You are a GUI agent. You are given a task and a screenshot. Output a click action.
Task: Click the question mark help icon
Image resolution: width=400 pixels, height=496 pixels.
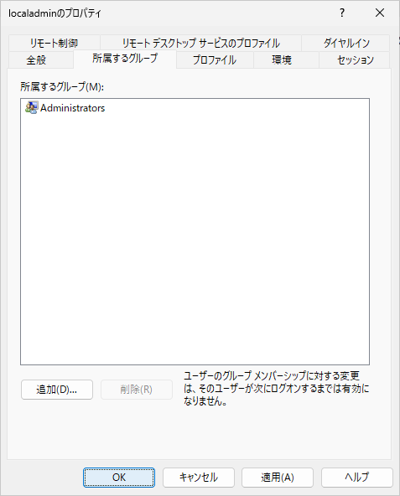click(x=342, y=13)
